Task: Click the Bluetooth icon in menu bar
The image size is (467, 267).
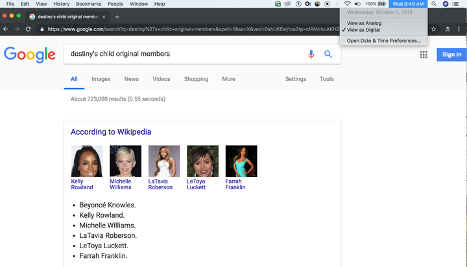Action: pyautogui.click(x=337, y=4)
